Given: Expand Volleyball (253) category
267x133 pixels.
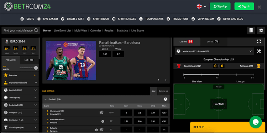Looking at the screenshot, I should pyautogui.click(x=35, y=112).
